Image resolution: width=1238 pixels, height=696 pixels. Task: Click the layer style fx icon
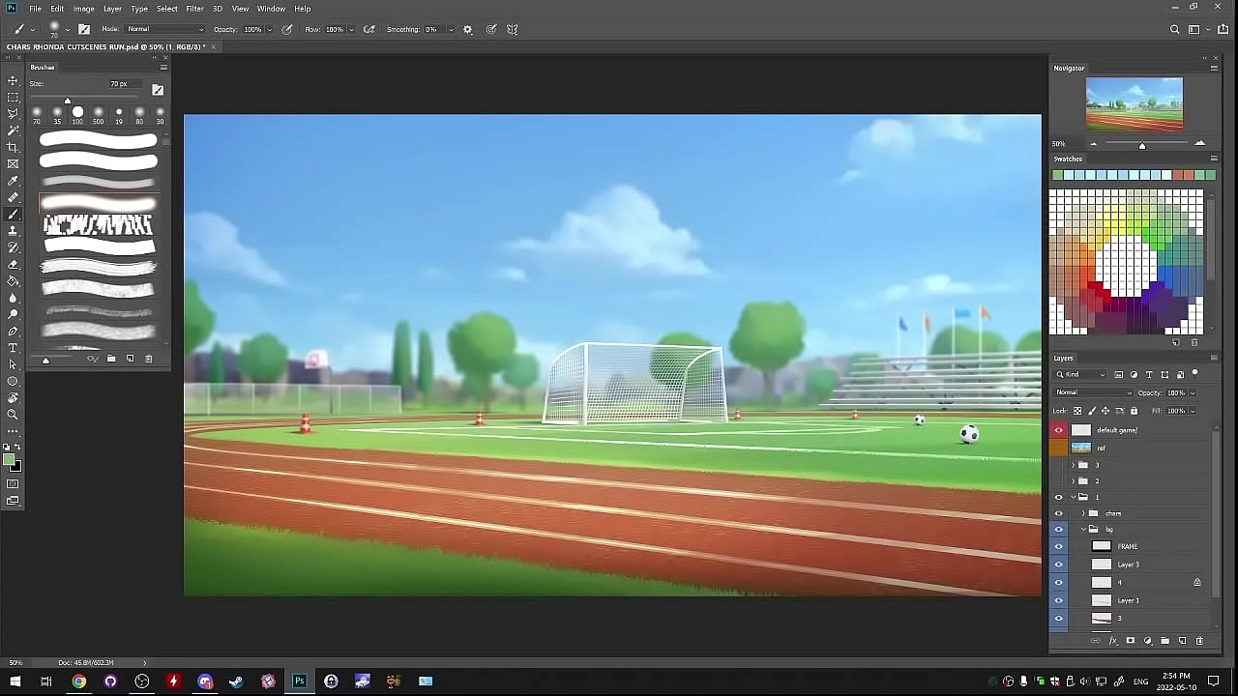pyautogui.click(x=1113, y=641)
